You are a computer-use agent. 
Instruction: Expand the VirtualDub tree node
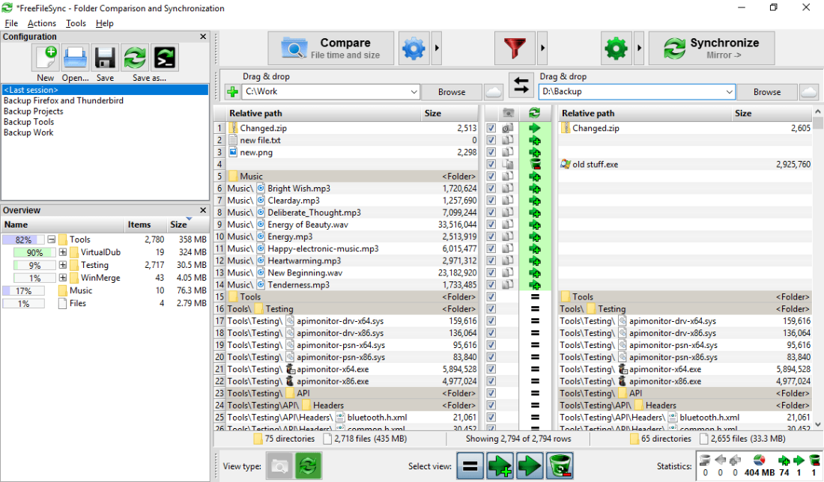[x=63, y=252]
